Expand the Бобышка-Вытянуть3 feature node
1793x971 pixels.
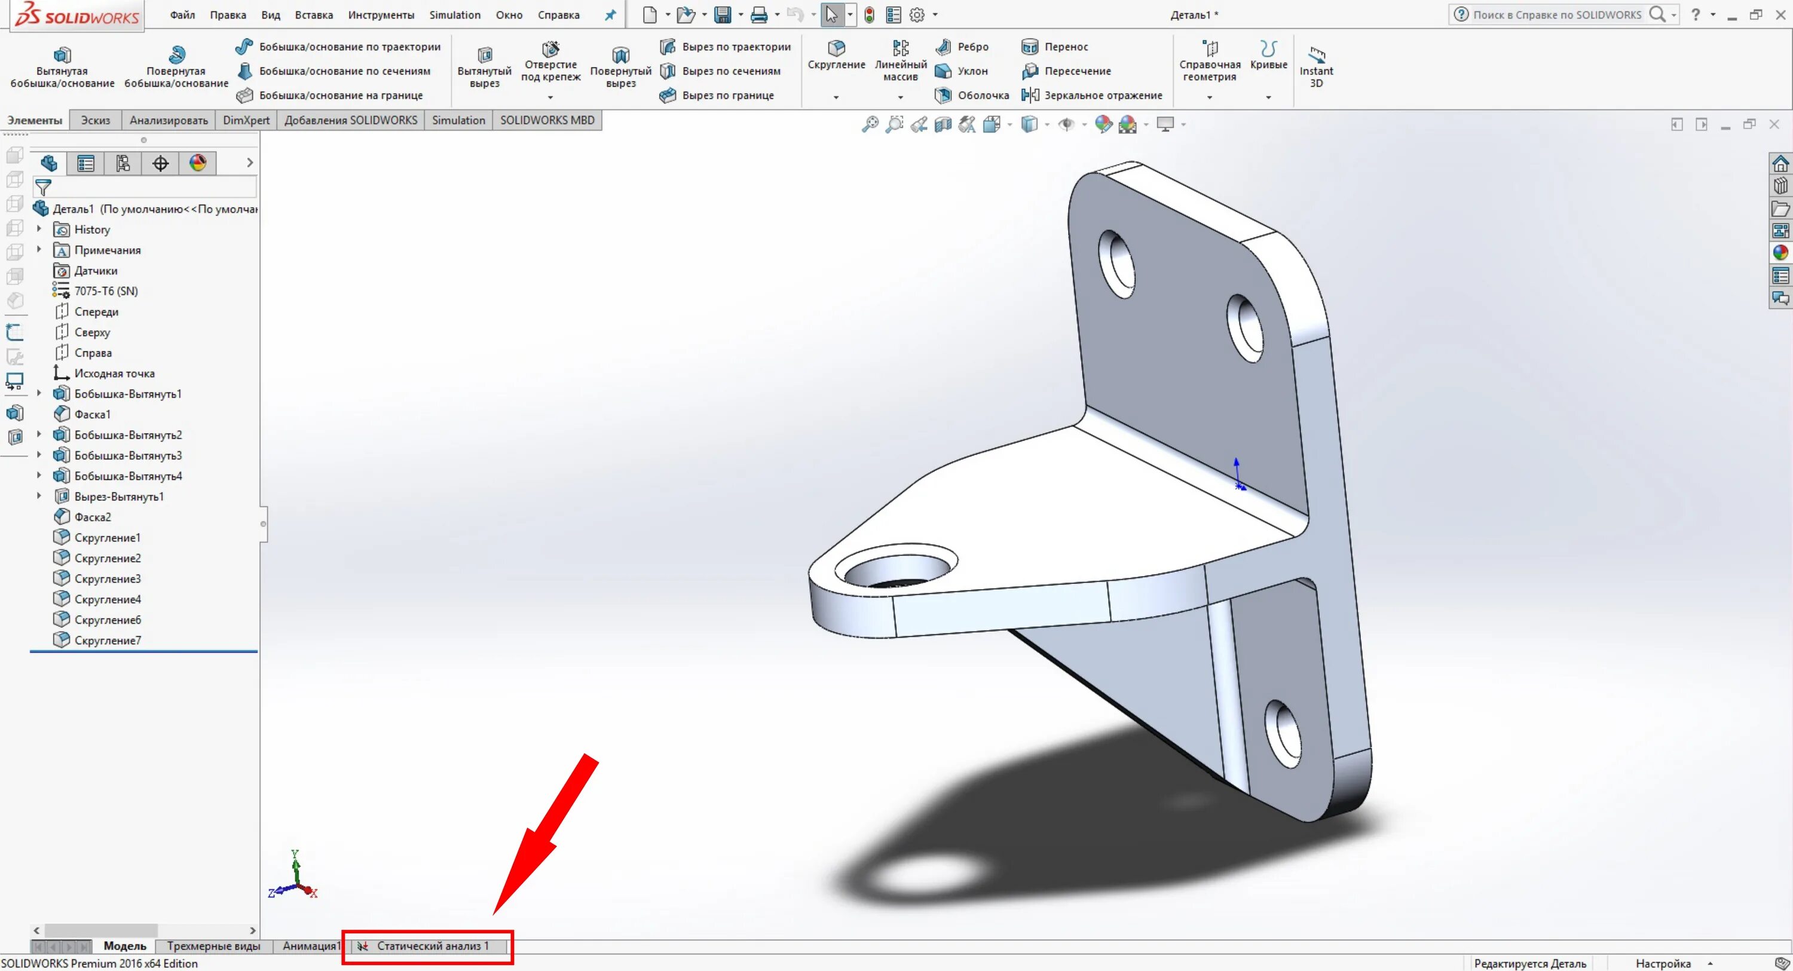pos(43,454)
